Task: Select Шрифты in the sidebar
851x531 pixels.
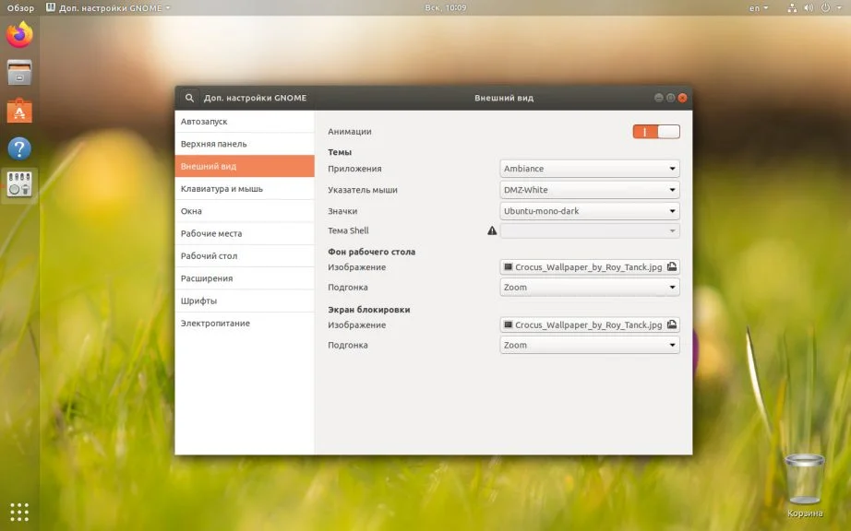Action: [x=245, y=301]
